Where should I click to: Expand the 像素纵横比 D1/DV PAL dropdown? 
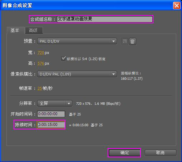[77, 74]
